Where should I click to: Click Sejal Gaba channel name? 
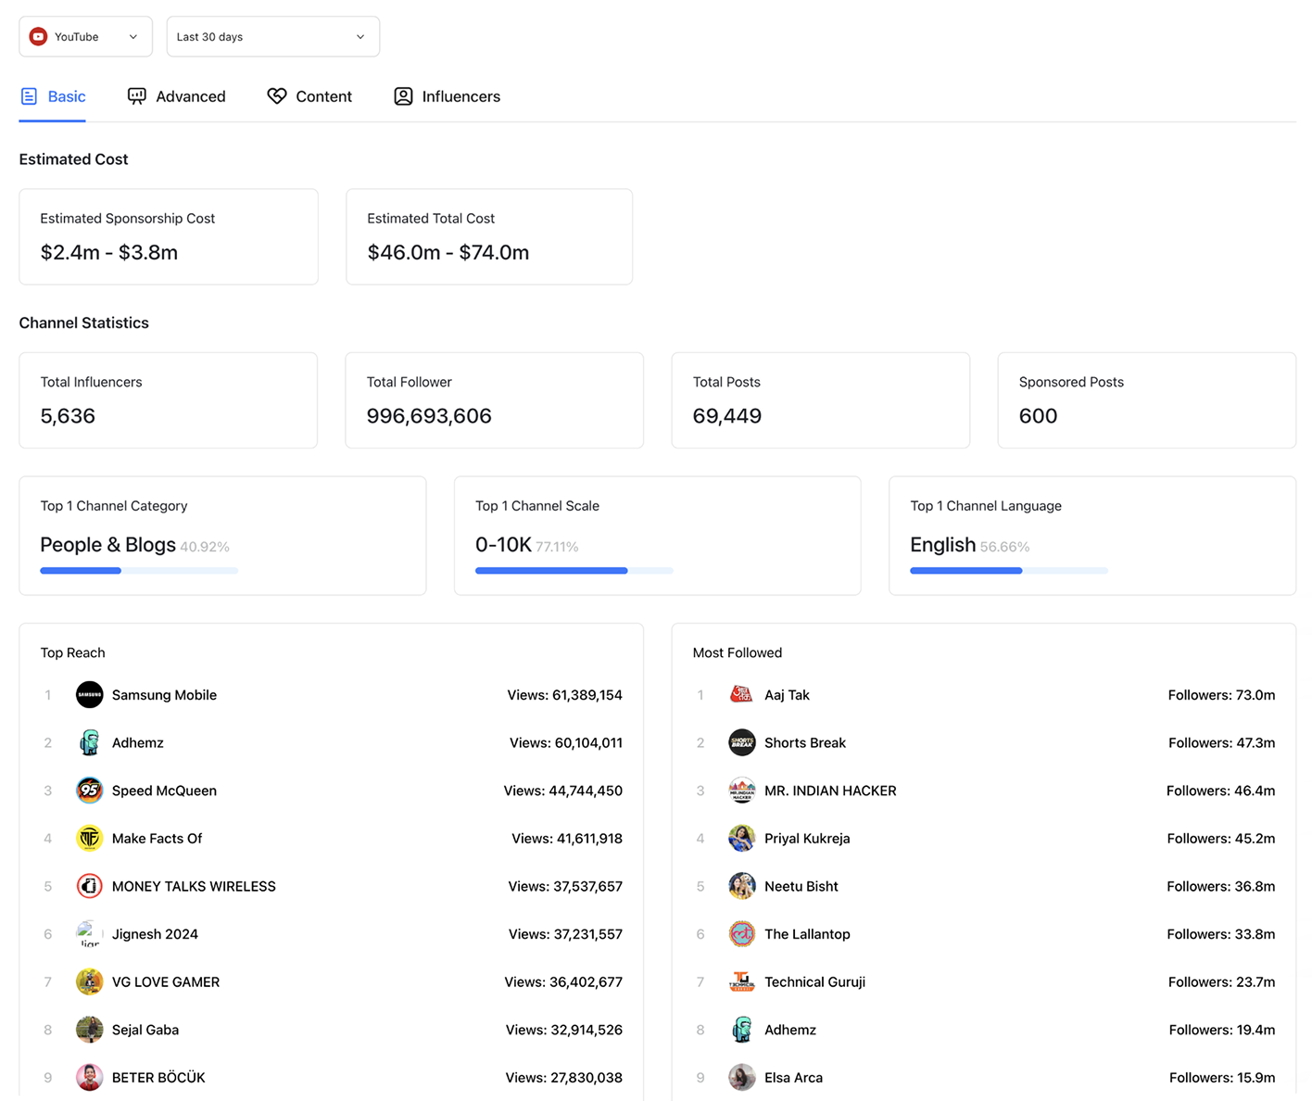(145, 1030)
